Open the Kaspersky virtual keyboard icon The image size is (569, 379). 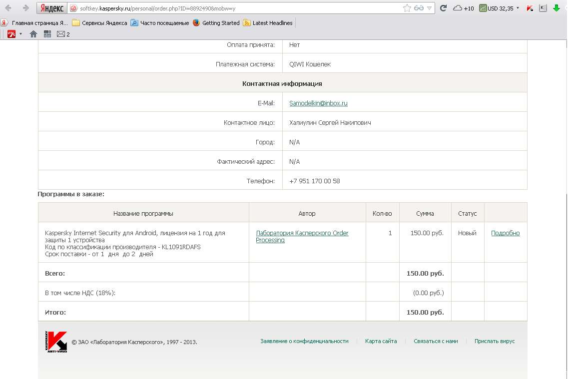click(x=543, y=8)
